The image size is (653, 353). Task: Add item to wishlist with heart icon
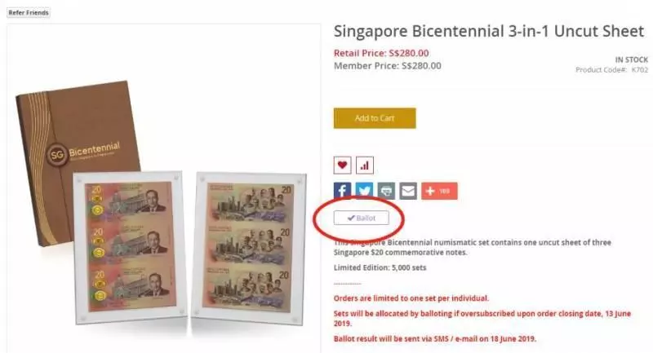342,165
